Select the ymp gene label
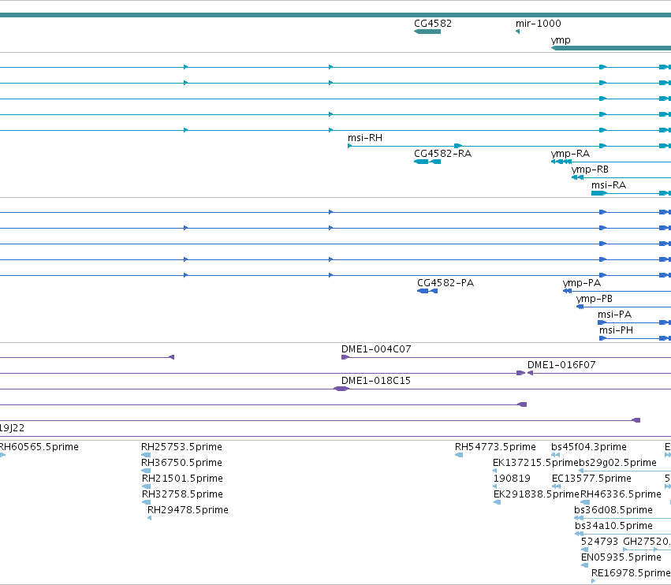The width and height of the screenshot is (671, 585). click(561, 40)
